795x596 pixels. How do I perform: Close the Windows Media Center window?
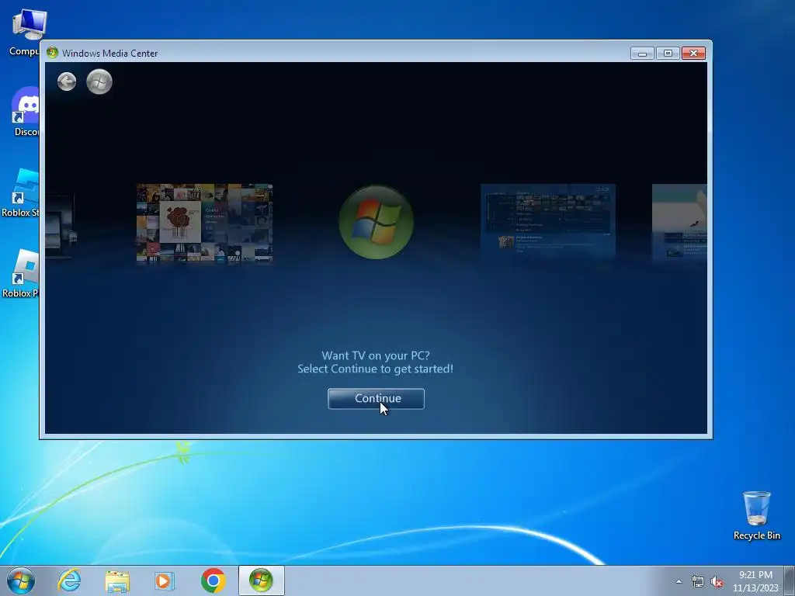(x=693, y=54)
